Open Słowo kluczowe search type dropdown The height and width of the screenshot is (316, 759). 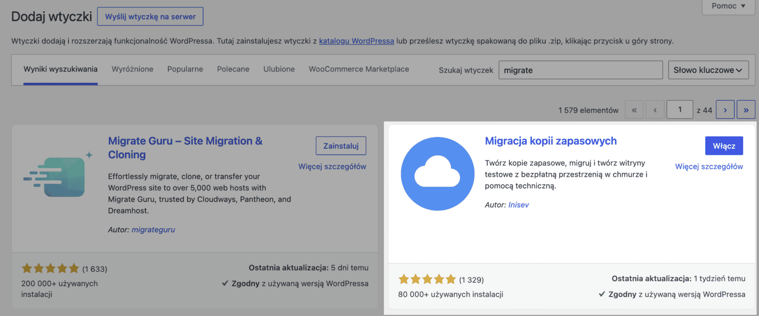pos(708,70)
